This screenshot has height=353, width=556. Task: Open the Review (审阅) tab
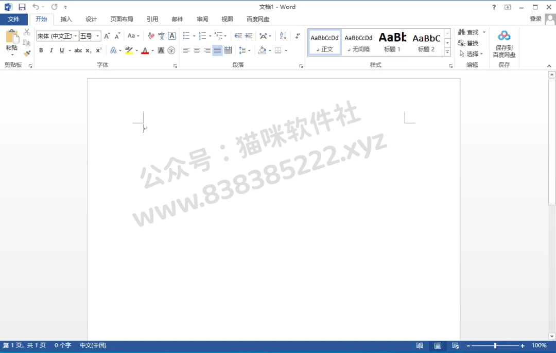coord(202,19)
